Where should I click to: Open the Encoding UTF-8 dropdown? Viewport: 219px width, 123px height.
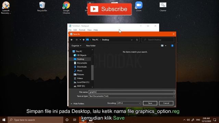[129, 103]
